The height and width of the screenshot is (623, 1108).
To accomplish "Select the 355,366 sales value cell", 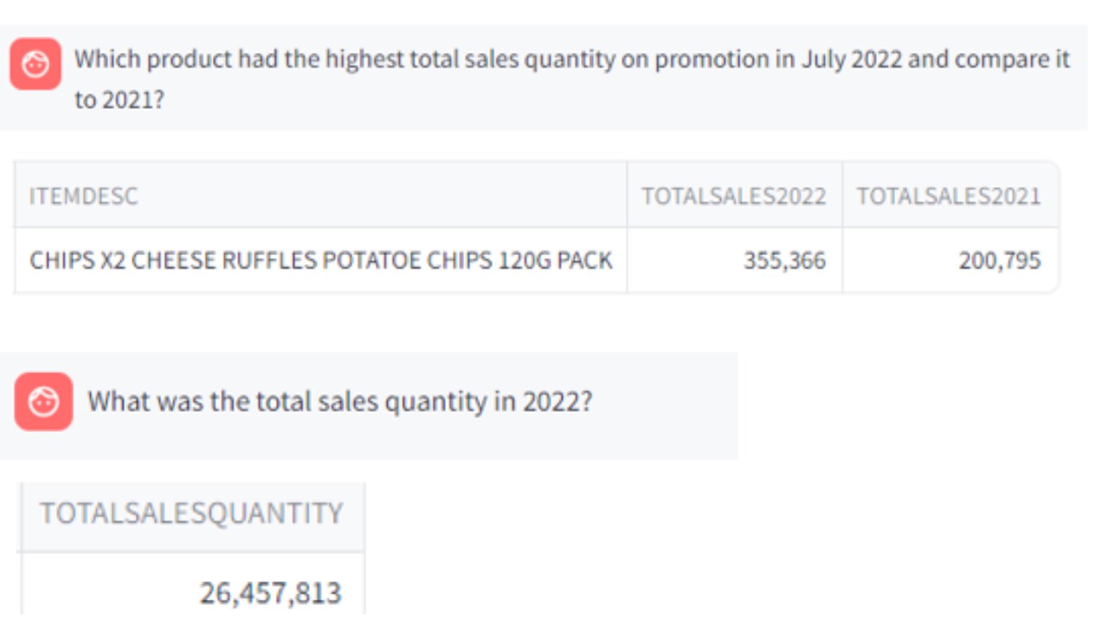I will 784,260.
